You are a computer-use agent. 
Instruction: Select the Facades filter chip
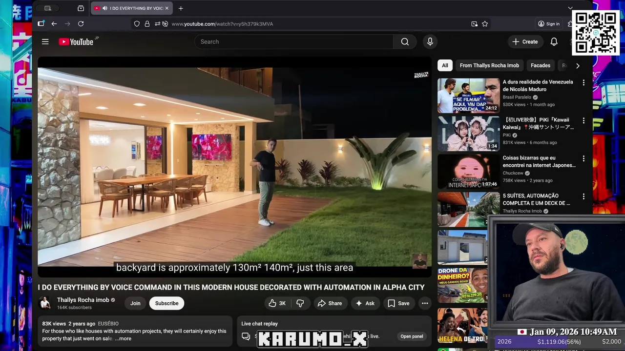[541, 65]
